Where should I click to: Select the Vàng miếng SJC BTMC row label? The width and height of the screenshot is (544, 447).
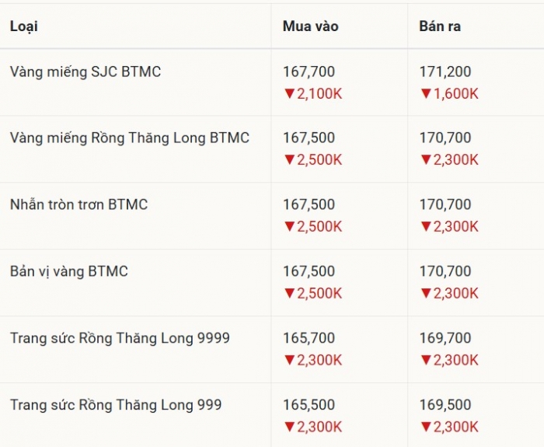click(x=85, y=72)
